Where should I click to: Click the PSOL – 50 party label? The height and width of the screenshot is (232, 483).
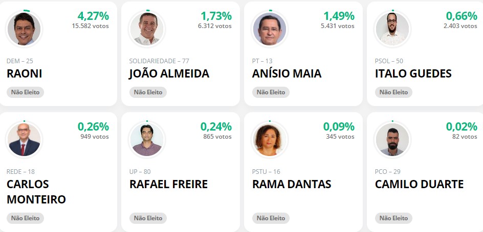[389, 61]
